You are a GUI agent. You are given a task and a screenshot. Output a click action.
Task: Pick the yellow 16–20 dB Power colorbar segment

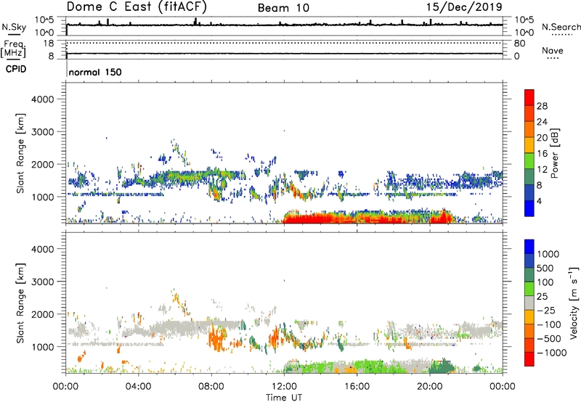point(529,145)
